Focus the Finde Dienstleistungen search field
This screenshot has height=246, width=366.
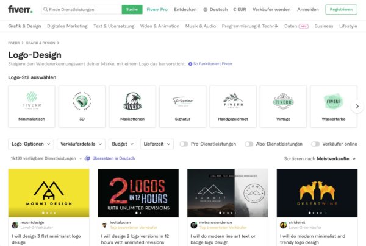81,10
